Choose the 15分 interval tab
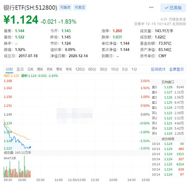 click(115, 69)
